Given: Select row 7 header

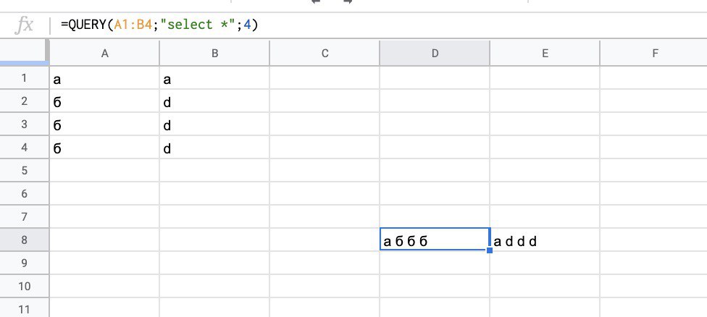Looking at the screenshot, I should pyautogui.click(x=25, y=217).
